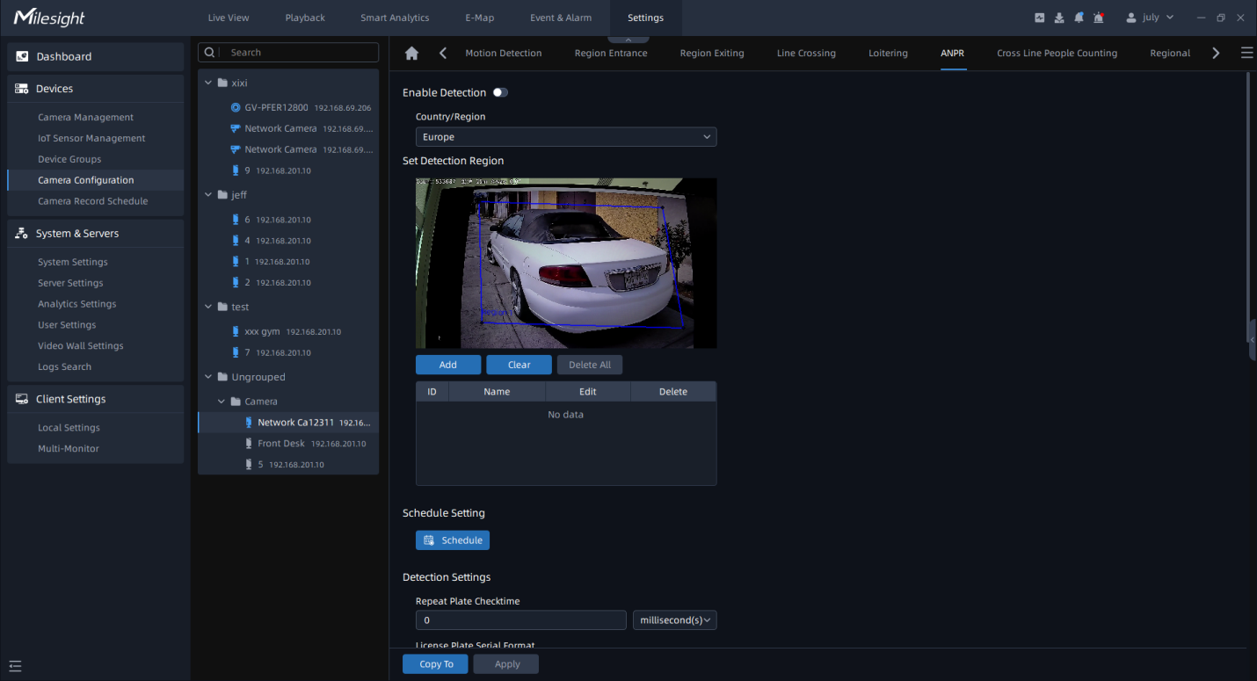Open the notification bell icon
This screenshot has height=681, width=1257.
point(1079,18)
